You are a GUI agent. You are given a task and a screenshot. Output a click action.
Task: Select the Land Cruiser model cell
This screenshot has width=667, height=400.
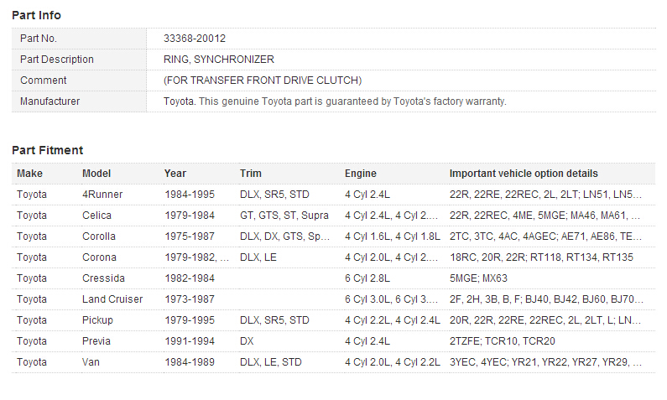[x=112, y=299]
